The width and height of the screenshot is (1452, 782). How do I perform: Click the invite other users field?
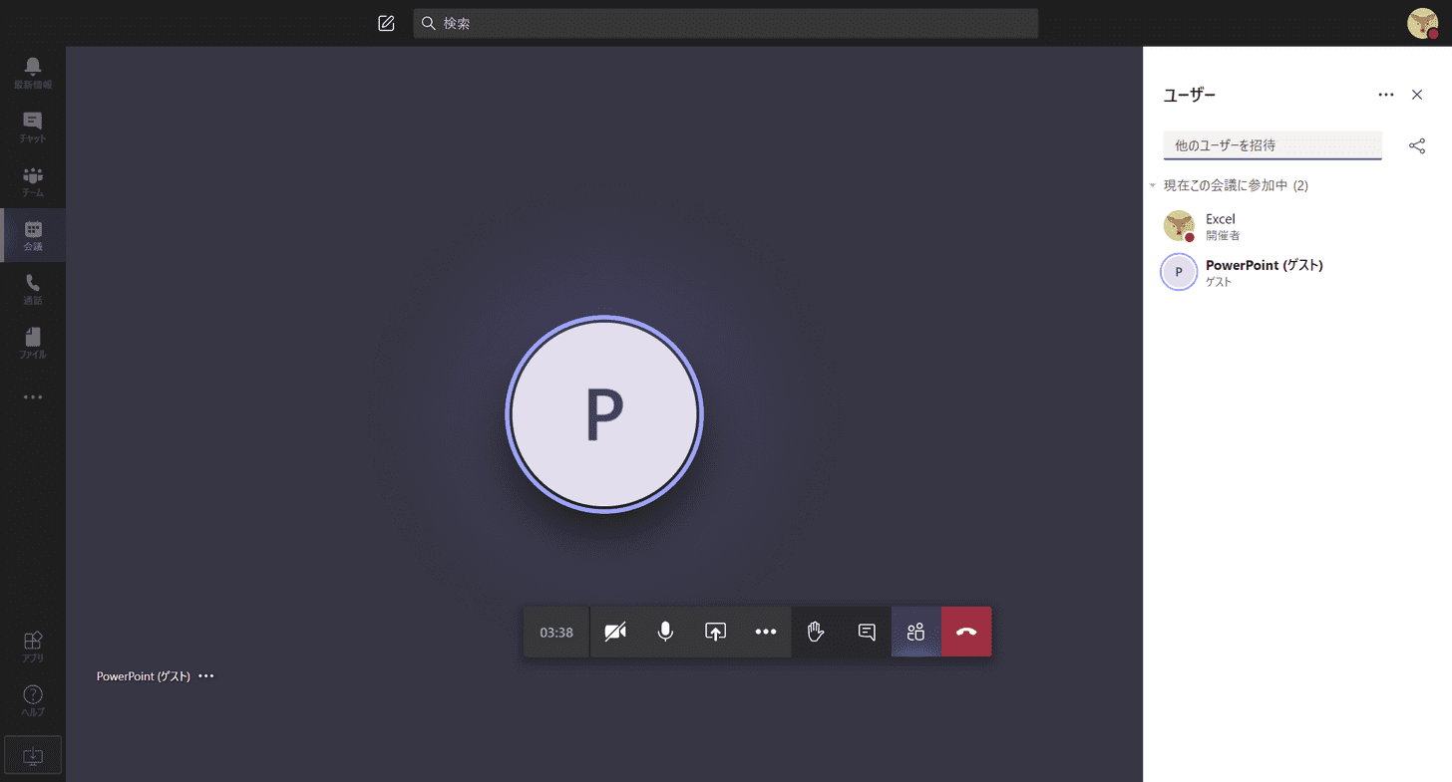click(1272, 145)
